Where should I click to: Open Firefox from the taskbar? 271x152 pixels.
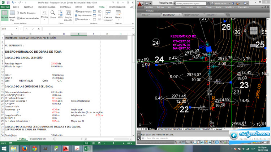25,148
